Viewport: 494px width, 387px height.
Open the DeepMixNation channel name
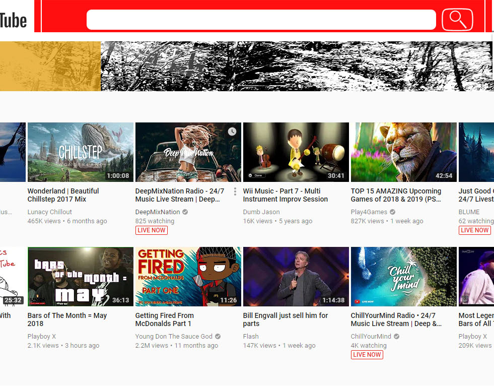point(158,212)
